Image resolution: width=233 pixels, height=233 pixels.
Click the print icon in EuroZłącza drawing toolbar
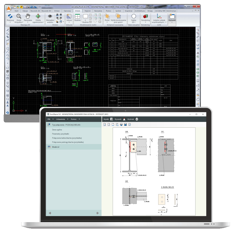tap(121, 125)
